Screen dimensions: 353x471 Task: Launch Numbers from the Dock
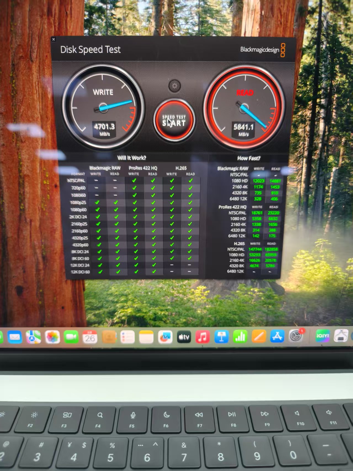click(240, 337)
